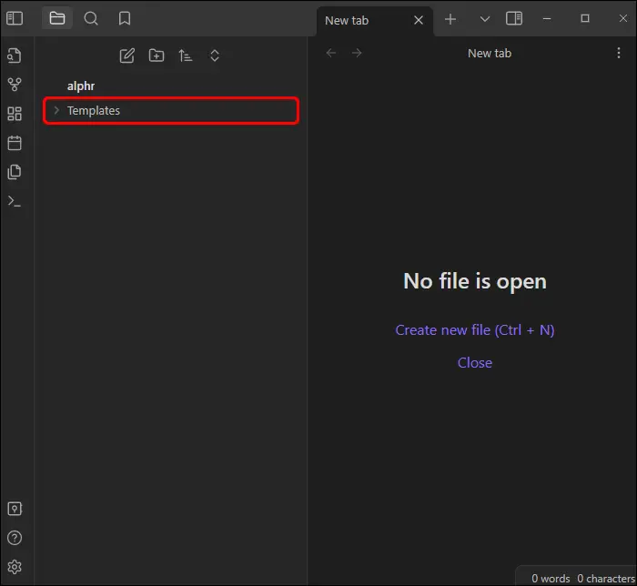Open the quick switcher ribbon icon
Viewport: 637px width, 586px height.
pyautogui.click(x=15, y=56)
